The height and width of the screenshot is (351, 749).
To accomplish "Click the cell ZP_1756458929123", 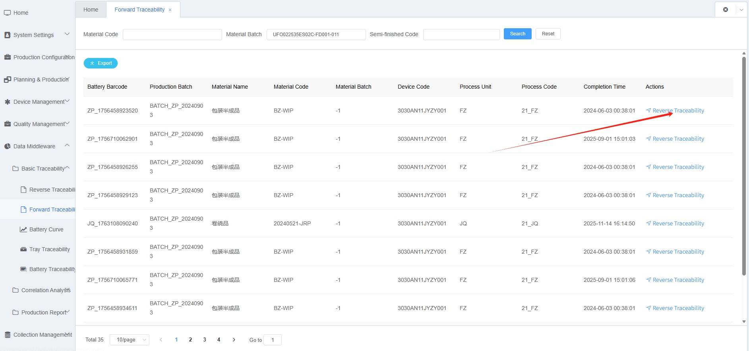I will (112, 195).
